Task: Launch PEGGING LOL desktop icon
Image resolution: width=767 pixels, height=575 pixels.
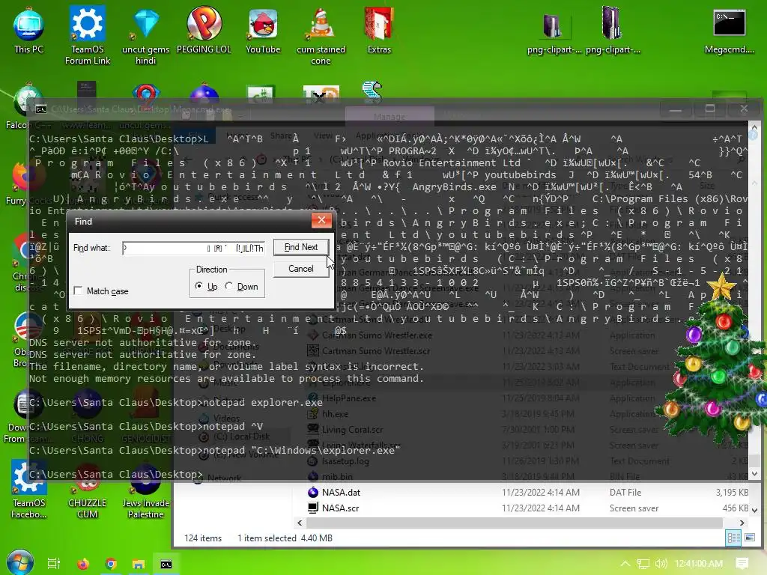Action: [x=204, y=30]
